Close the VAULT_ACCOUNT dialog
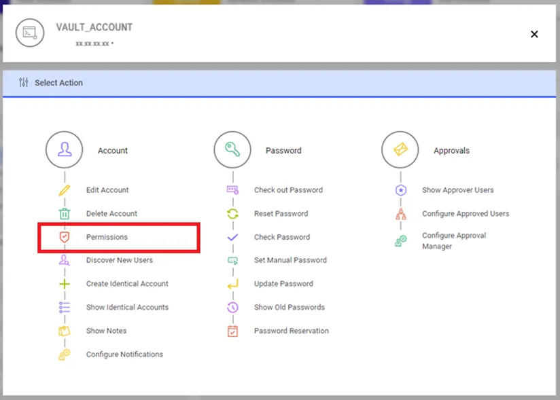Screen dimensions: 560x400 tap(534, 34)
